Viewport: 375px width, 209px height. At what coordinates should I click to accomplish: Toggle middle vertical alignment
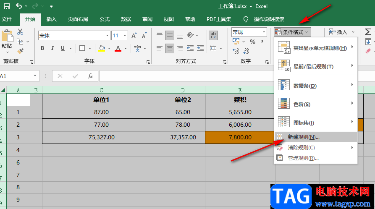(170, 36)
